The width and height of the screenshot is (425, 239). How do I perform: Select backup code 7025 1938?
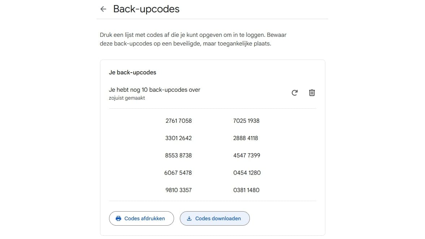tap(246, 121)
